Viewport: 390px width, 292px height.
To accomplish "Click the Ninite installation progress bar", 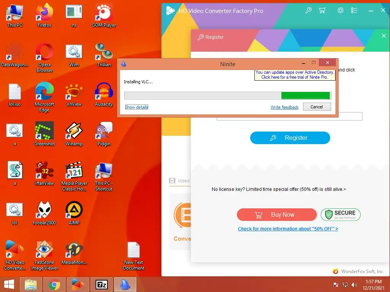I will pos(228,95).
